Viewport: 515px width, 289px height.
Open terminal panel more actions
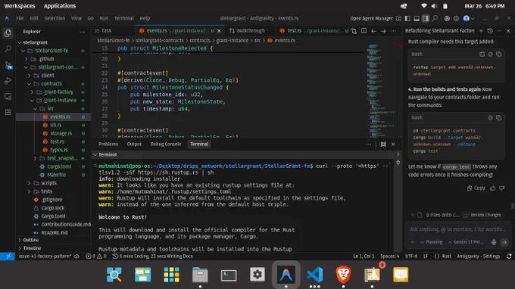pos(369,144)
